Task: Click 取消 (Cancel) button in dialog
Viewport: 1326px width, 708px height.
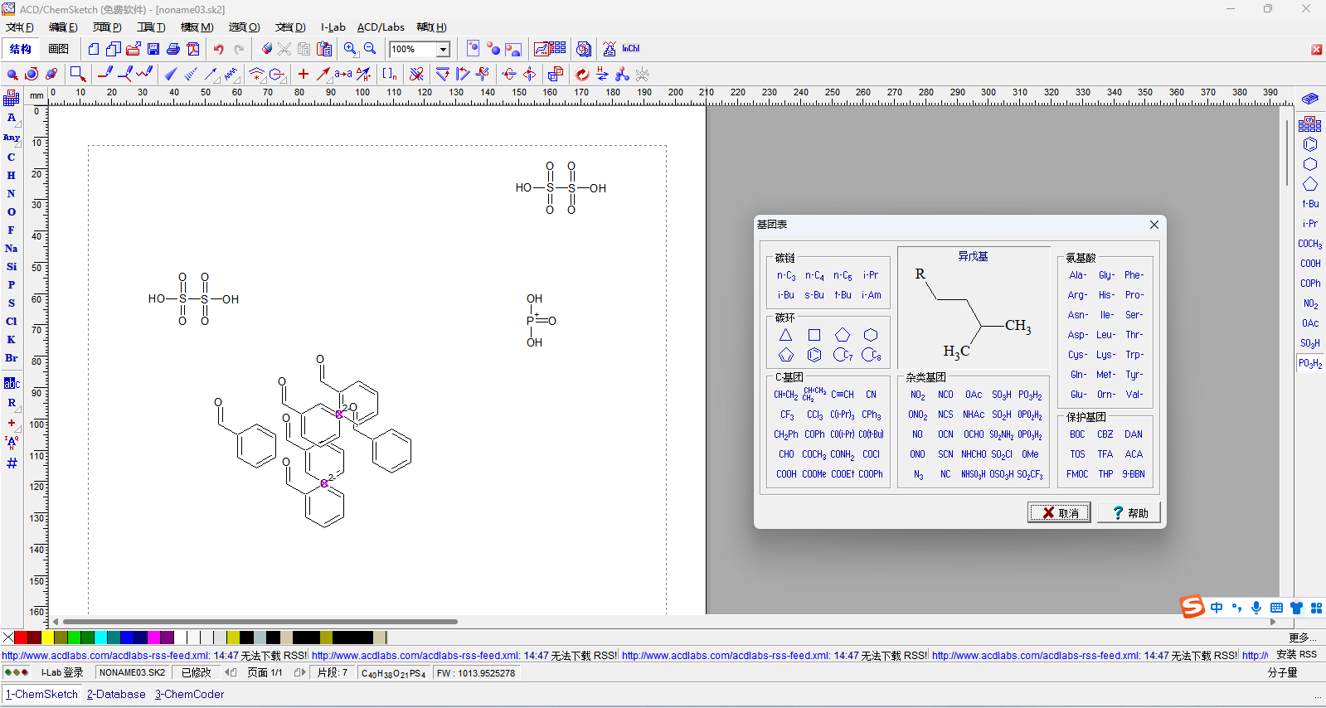Action: point(1060,512)
